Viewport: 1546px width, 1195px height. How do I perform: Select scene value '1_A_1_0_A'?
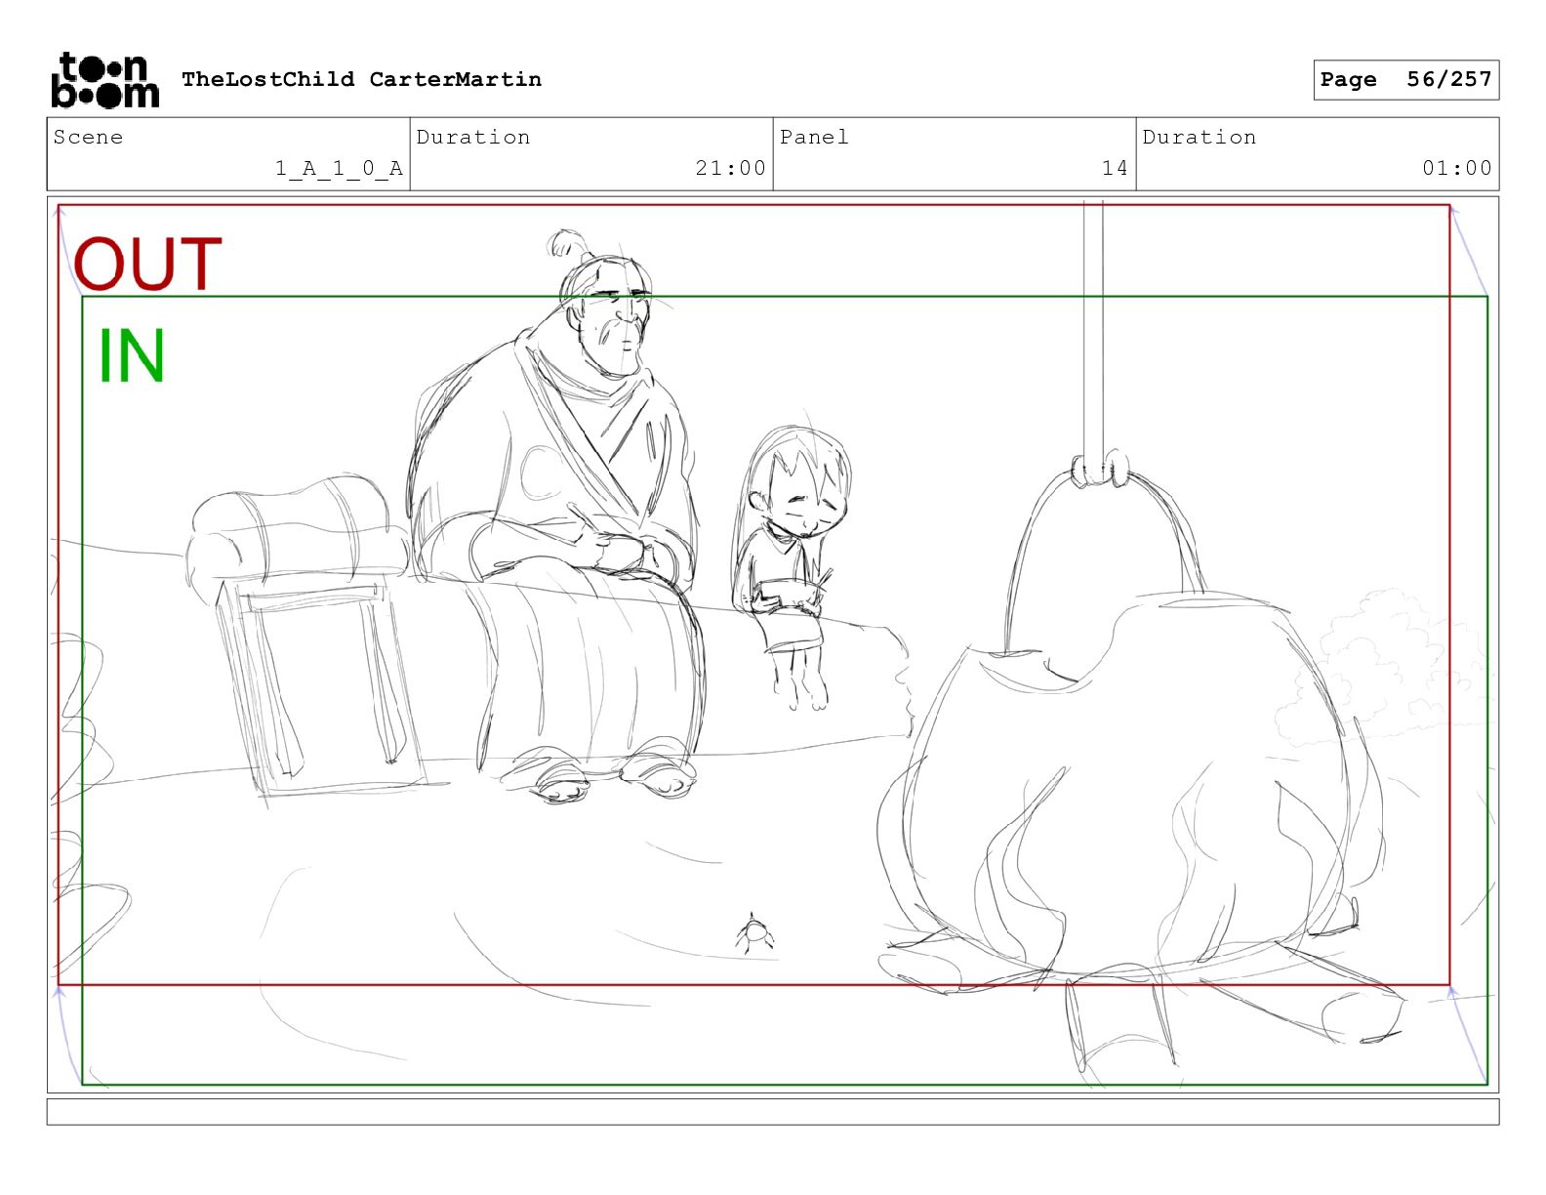tap(339, 168)
